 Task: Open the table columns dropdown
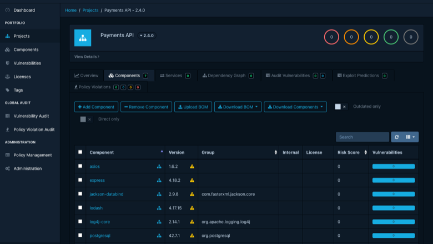(x=410, y=137)
